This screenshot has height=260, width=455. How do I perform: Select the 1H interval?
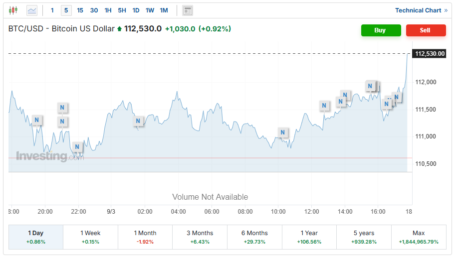[x=108, y=10]
